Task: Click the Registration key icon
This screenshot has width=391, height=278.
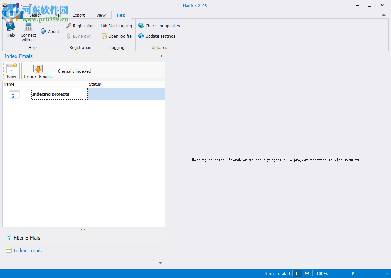Action: point(80,26)
